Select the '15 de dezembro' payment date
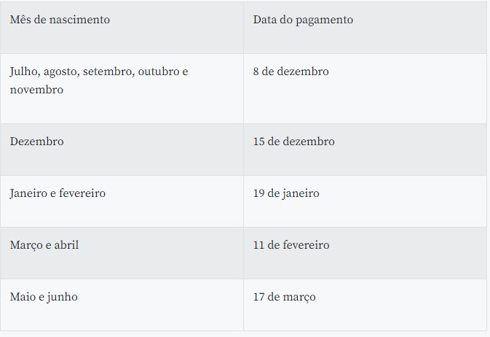The width and height of the screenshot is (490, 337). (293, 142)
